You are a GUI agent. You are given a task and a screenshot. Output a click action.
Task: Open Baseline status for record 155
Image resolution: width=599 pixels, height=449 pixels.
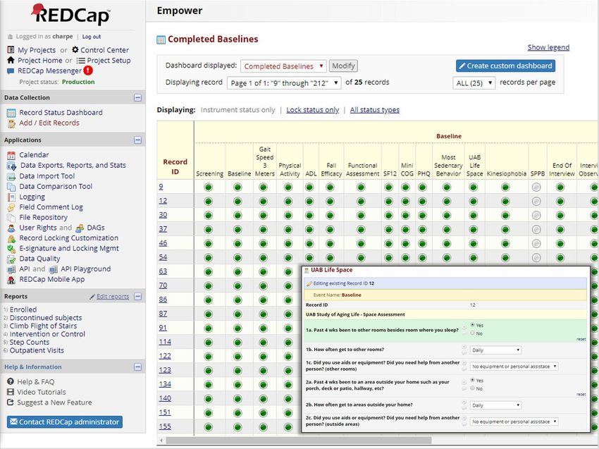(237, 427)
